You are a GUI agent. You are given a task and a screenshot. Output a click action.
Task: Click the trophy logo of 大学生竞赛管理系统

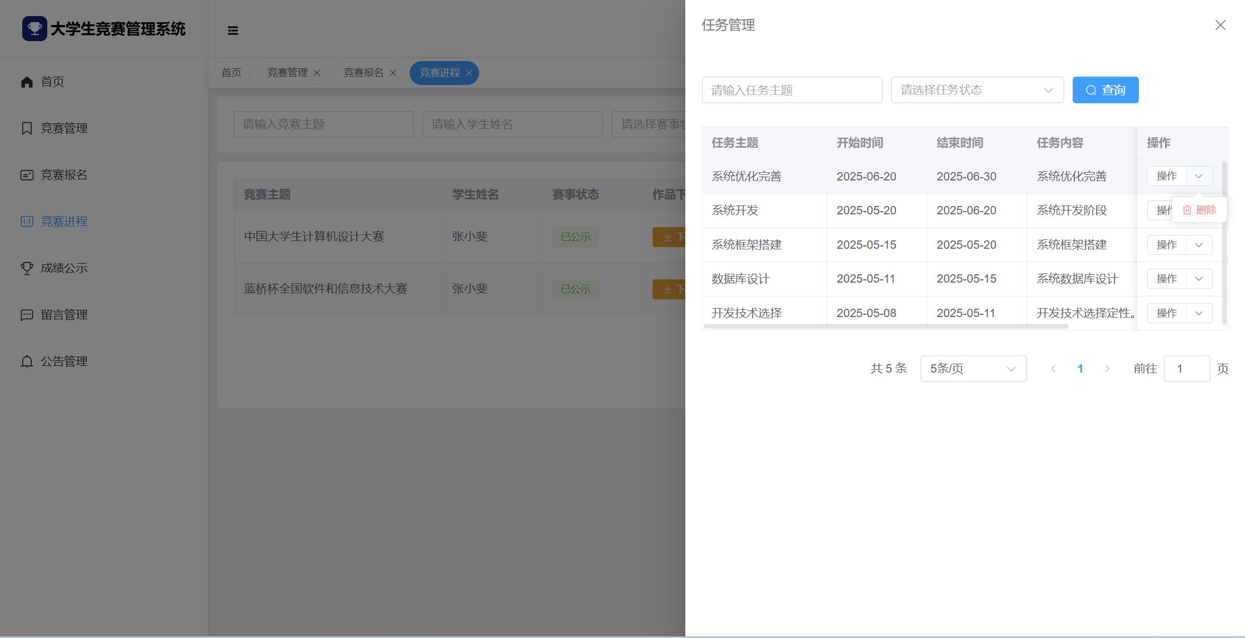point(34,28)
